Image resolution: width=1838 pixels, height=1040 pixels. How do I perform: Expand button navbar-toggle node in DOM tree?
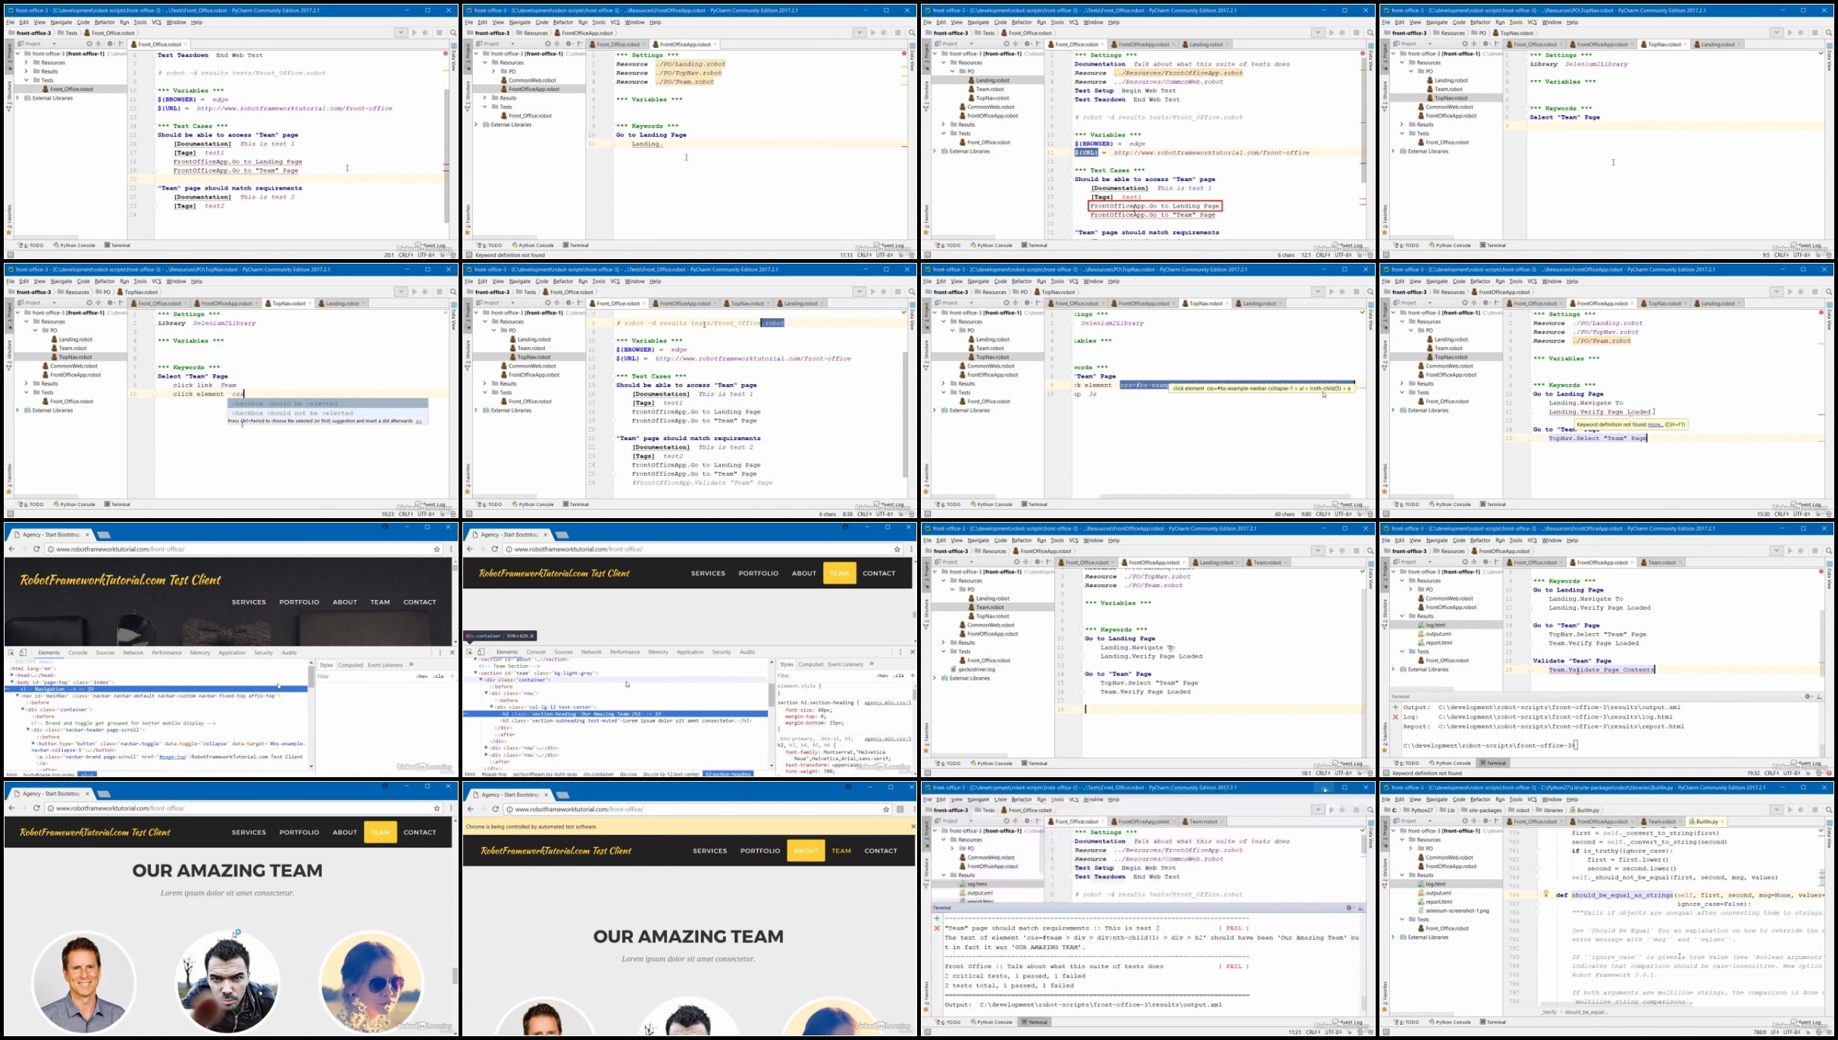[x=33, y=744]
